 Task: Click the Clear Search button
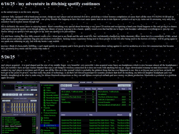(x=124, y=85)
